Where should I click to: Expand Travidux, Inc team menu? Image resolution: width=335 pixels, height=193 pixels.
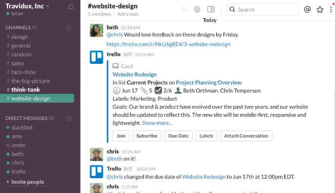[27, 6]
